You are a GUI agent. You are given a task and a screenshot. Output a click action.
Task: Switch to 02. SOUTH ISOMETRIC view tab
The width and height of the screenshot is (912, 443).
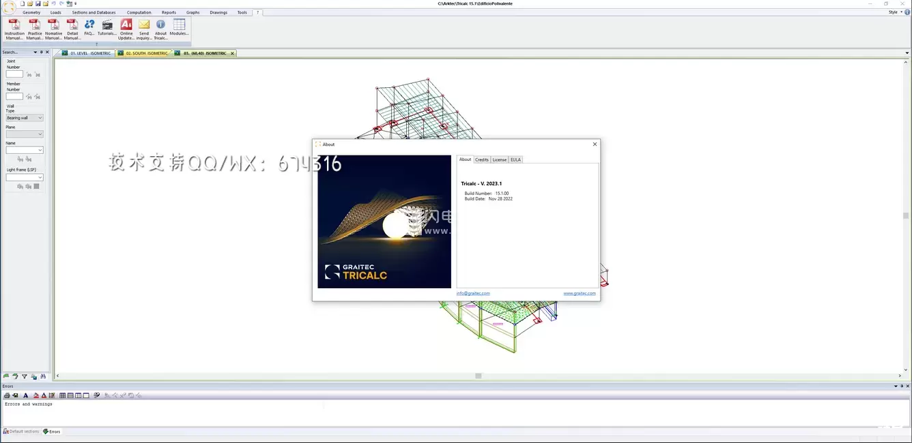[x=143, y=53]
